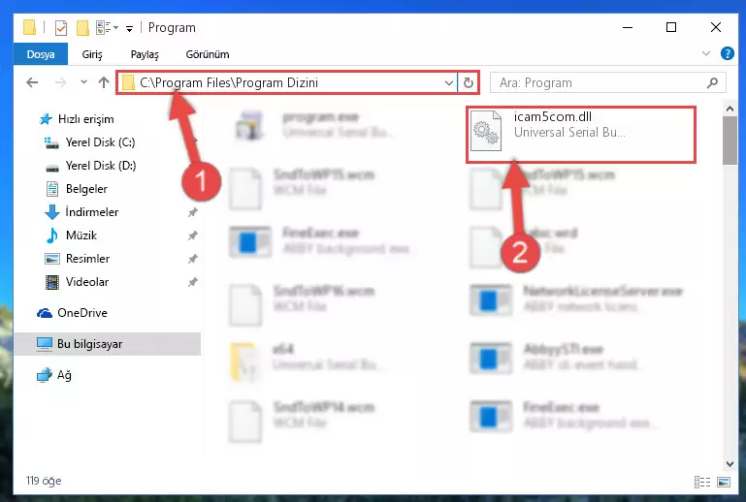Click the Ara: Program search box
Image resolution: width=746 pixels, height=502 pixels.
[x=607, y=82]
